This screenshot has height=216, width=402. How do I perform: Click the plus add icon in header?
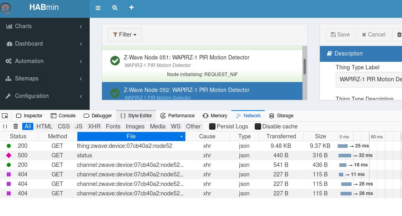(x=131, y=8)
